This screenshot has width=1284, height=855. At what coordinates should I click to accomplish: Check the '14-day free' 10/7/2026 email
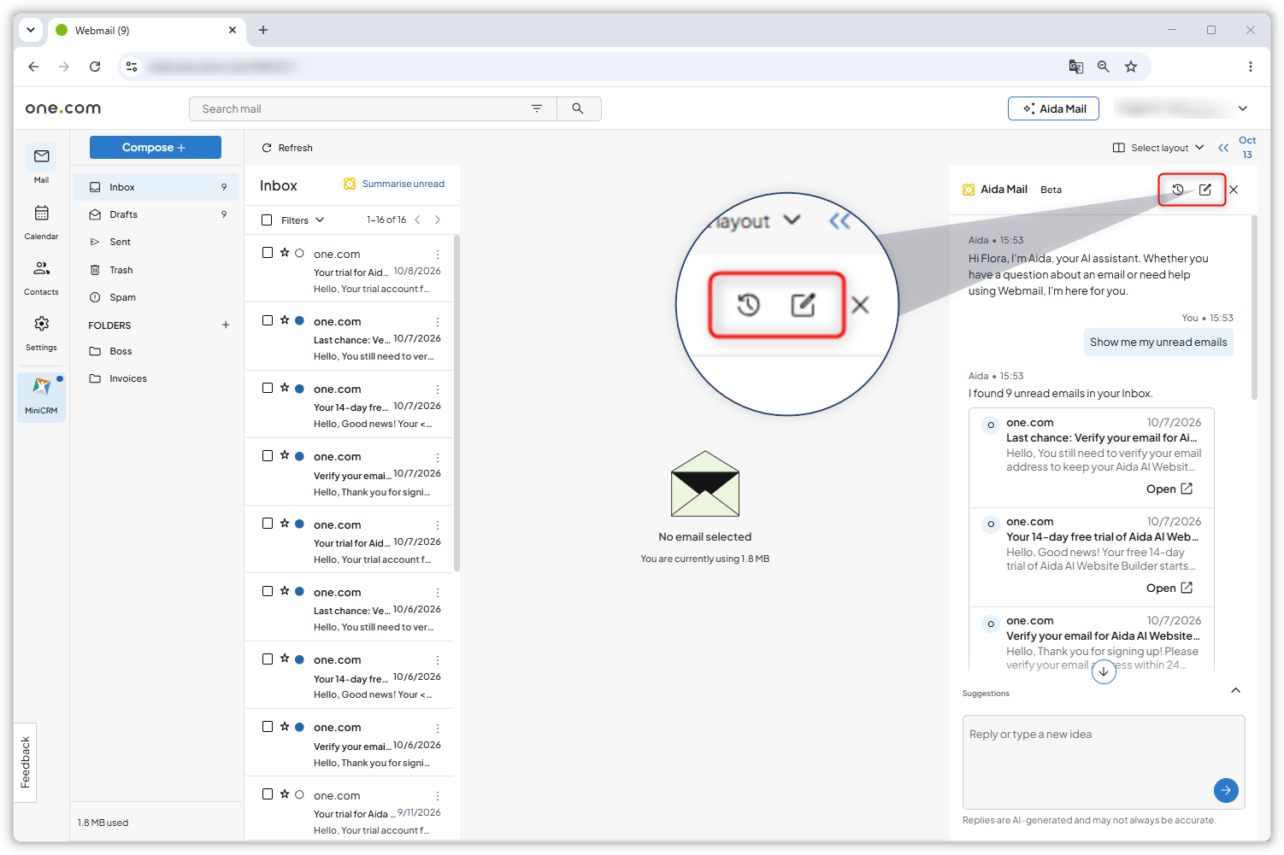point(268,388)
